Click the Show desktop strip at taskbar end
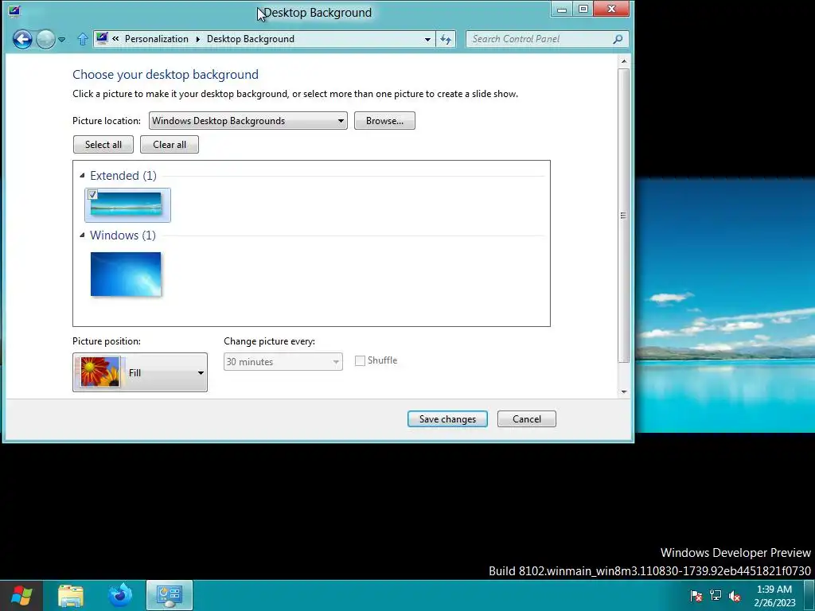The height and width of the screenshot is (611, 815). [809, 595]
